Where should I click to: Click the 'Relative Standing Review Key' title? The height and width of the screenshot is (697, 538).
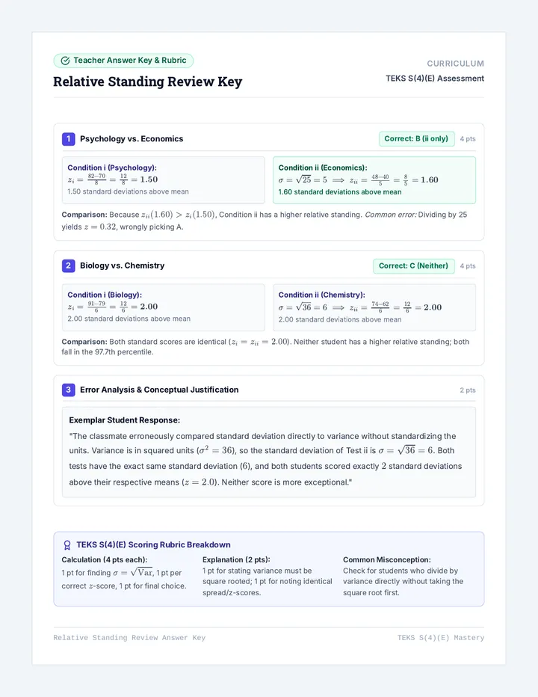[x=147, y=82]
